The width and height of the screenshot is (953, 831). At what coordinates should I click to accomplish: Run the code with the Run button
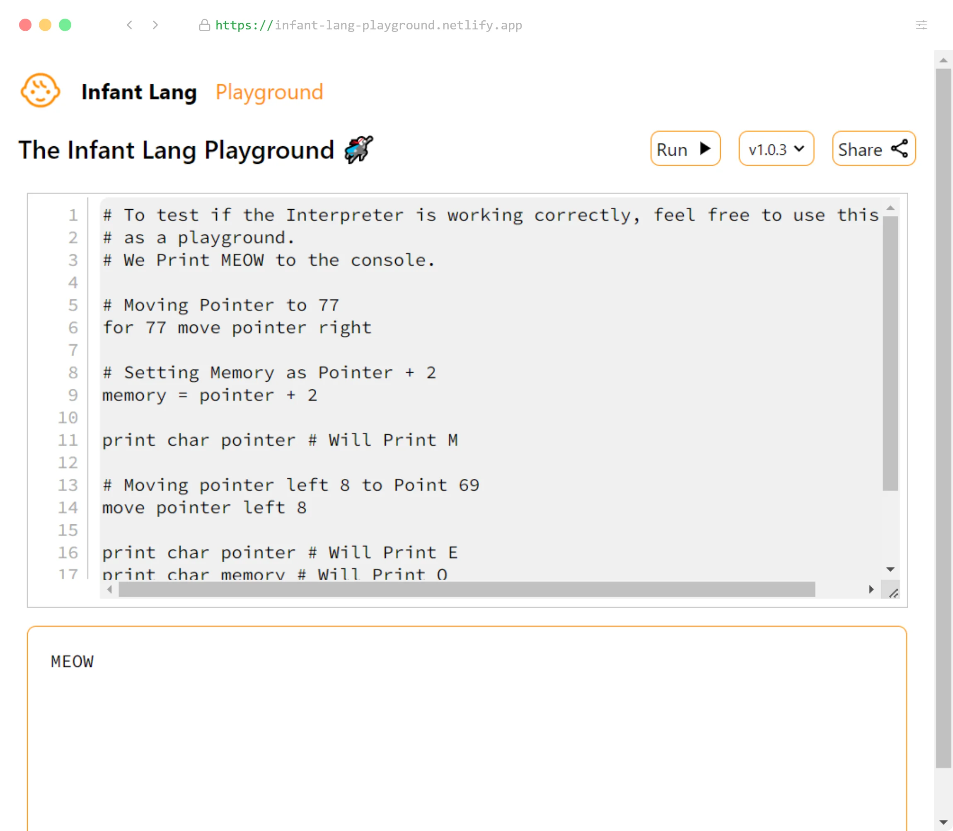click(x=685, y=149)
